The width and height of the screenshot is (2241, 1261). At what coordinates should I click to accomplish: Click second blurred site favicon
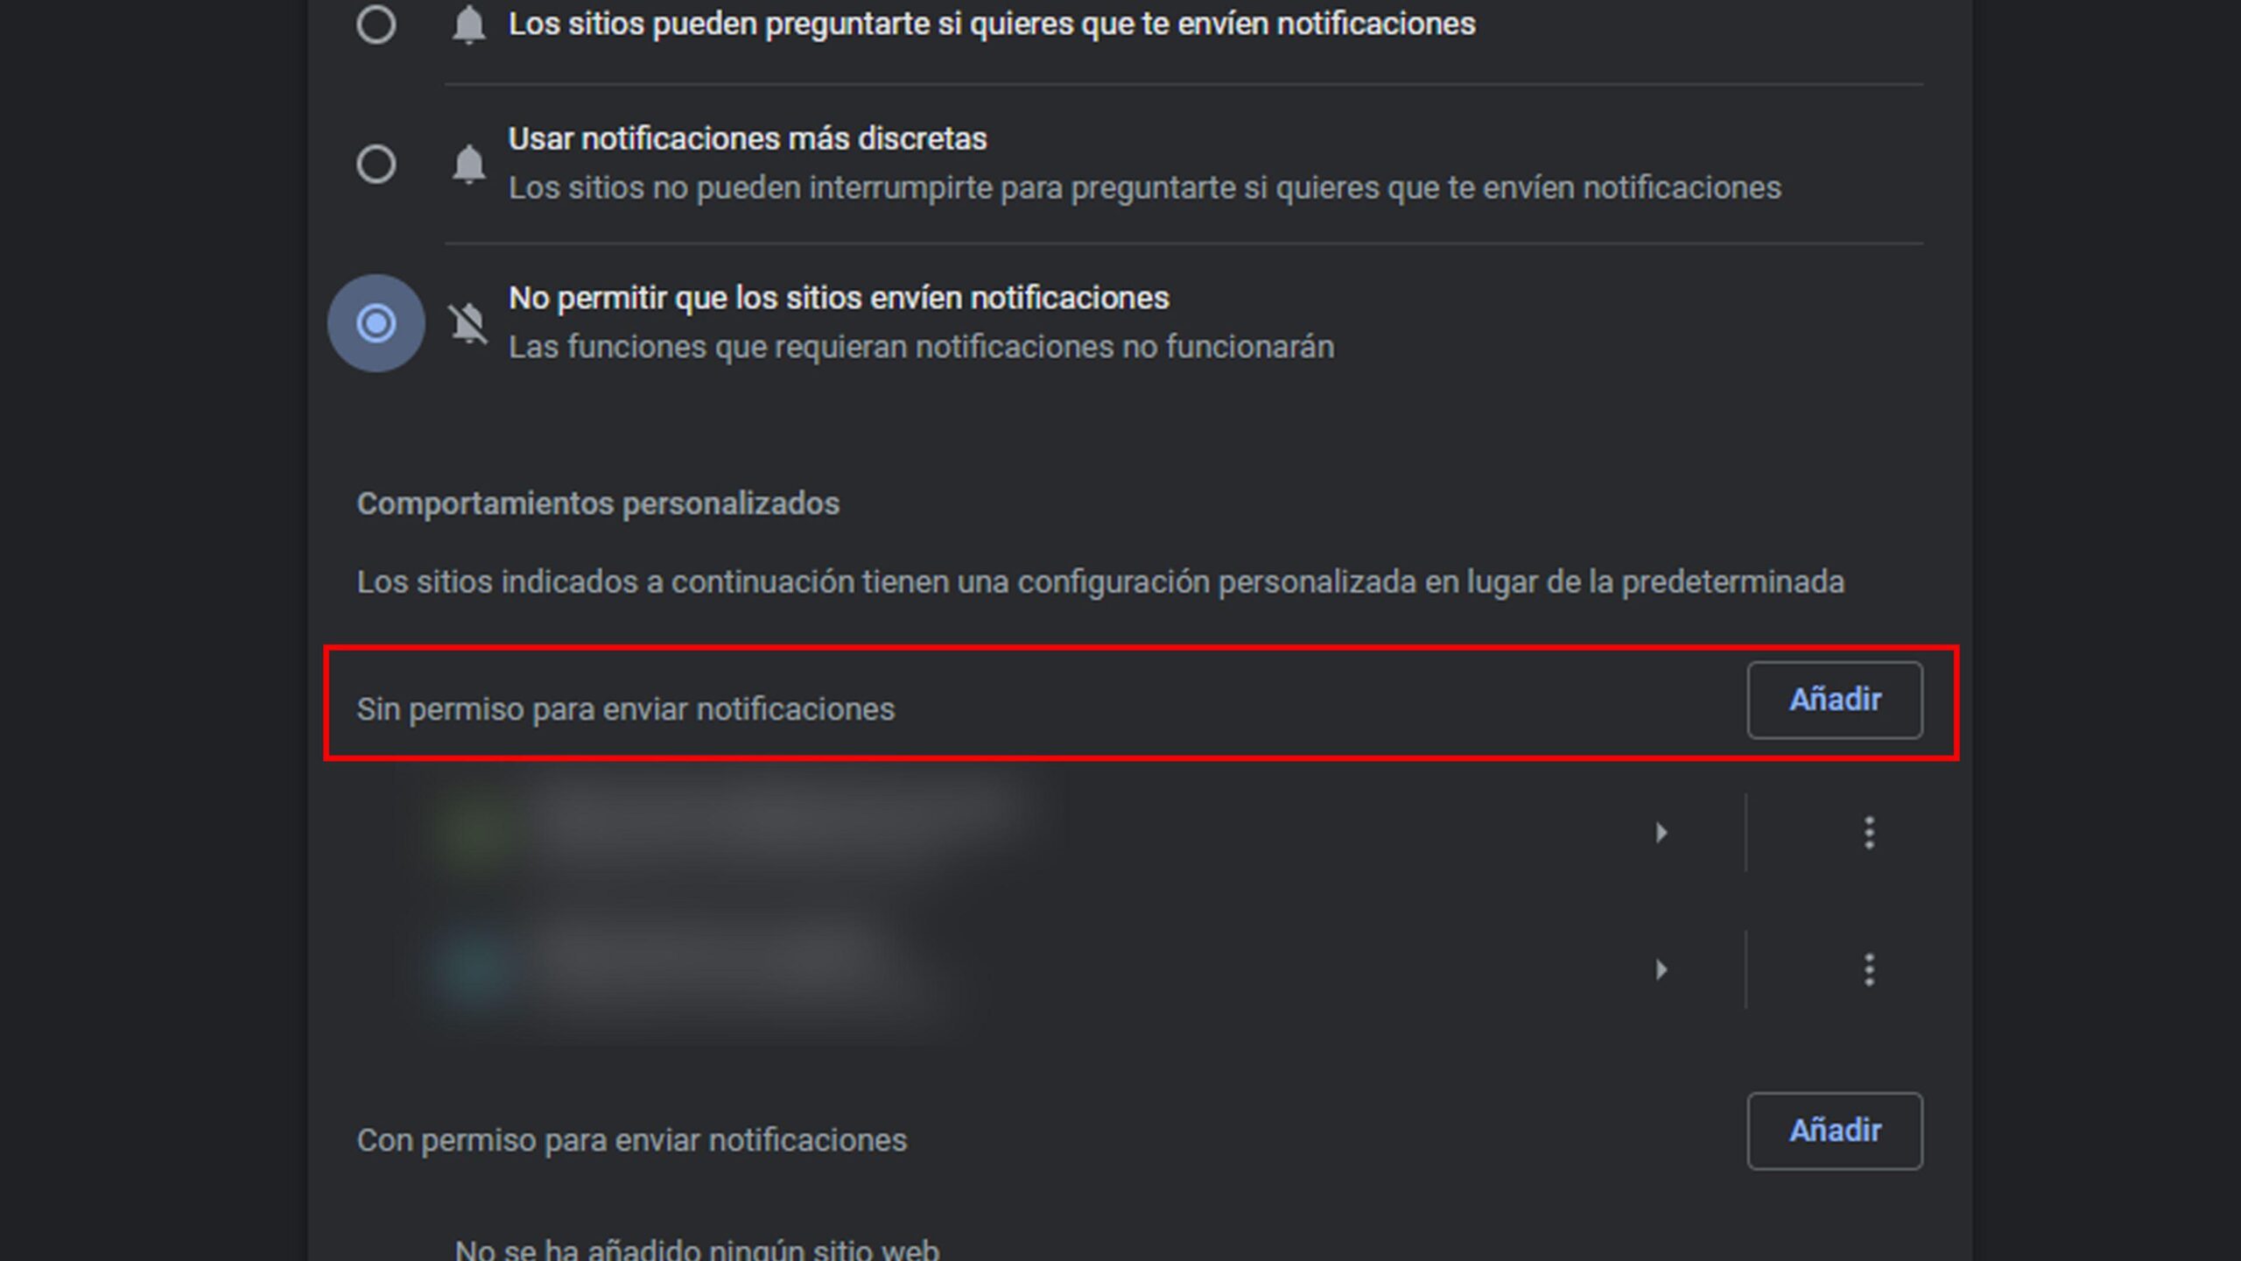[x=477, y=968]
